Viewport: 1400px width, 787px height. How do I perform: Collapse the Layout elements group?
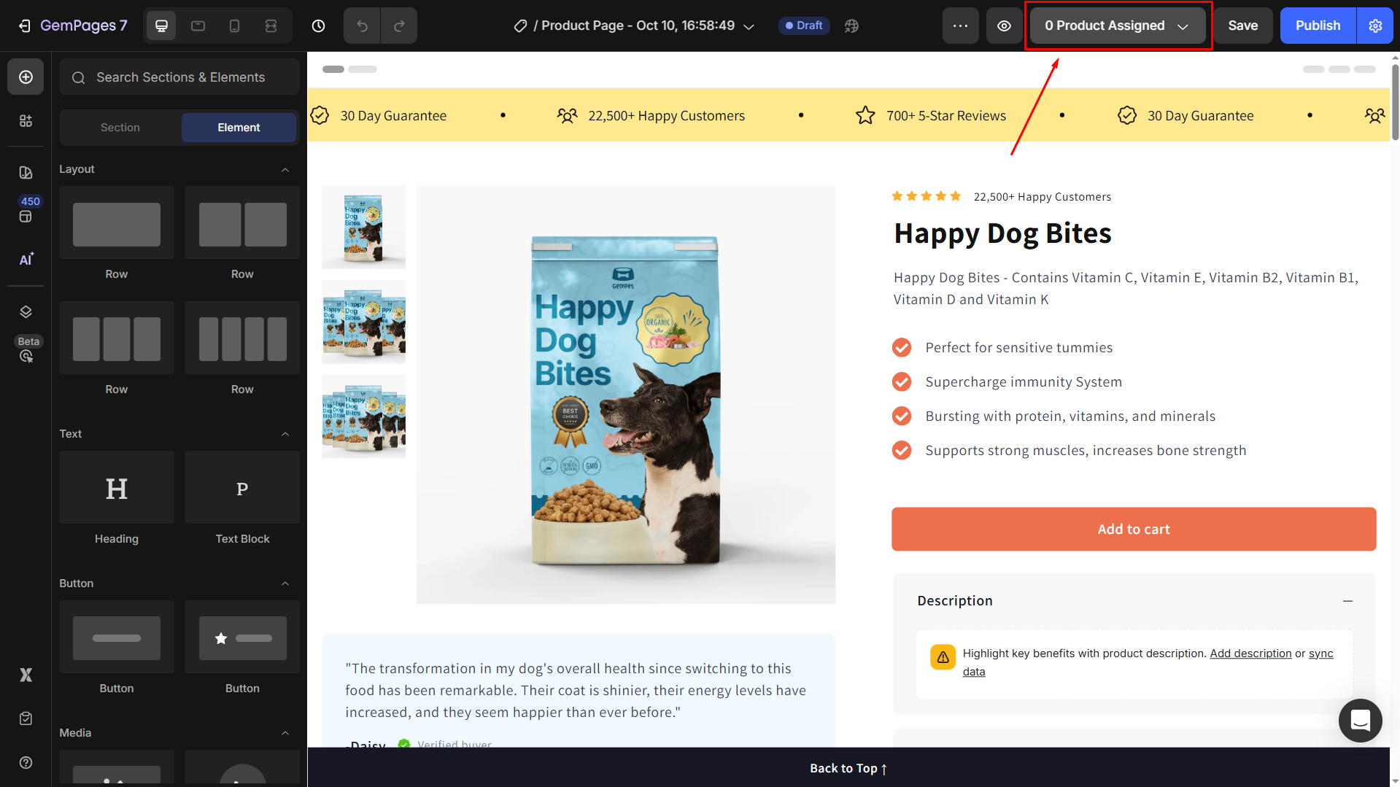coord(285,170)
